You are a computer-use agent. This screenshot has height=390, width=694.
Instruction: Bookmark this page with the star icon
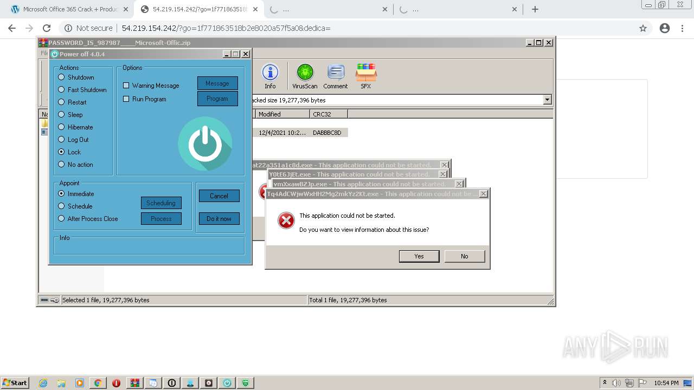point(643,28)
